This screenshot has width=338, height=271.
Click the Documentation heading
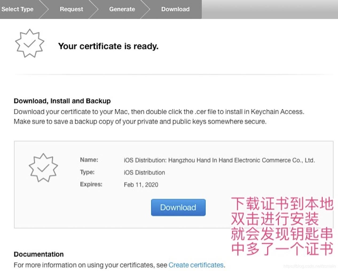click(x=39, y=254)
